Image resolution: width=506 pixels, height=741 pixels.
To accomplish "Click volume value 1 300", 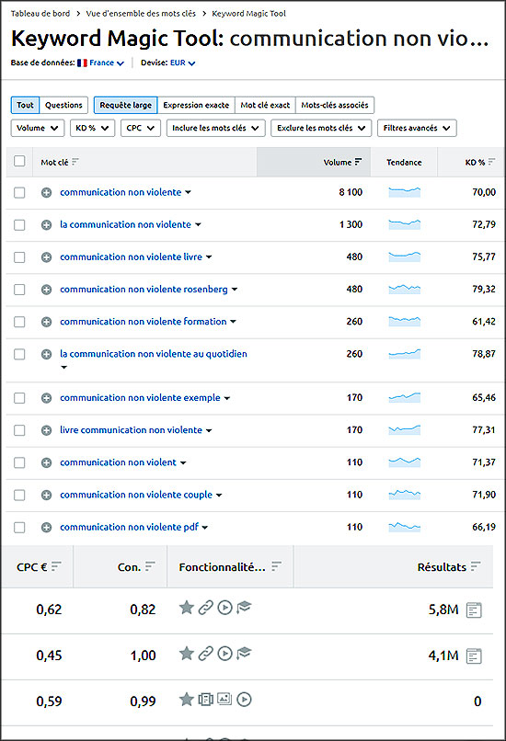I will point(351,224).
